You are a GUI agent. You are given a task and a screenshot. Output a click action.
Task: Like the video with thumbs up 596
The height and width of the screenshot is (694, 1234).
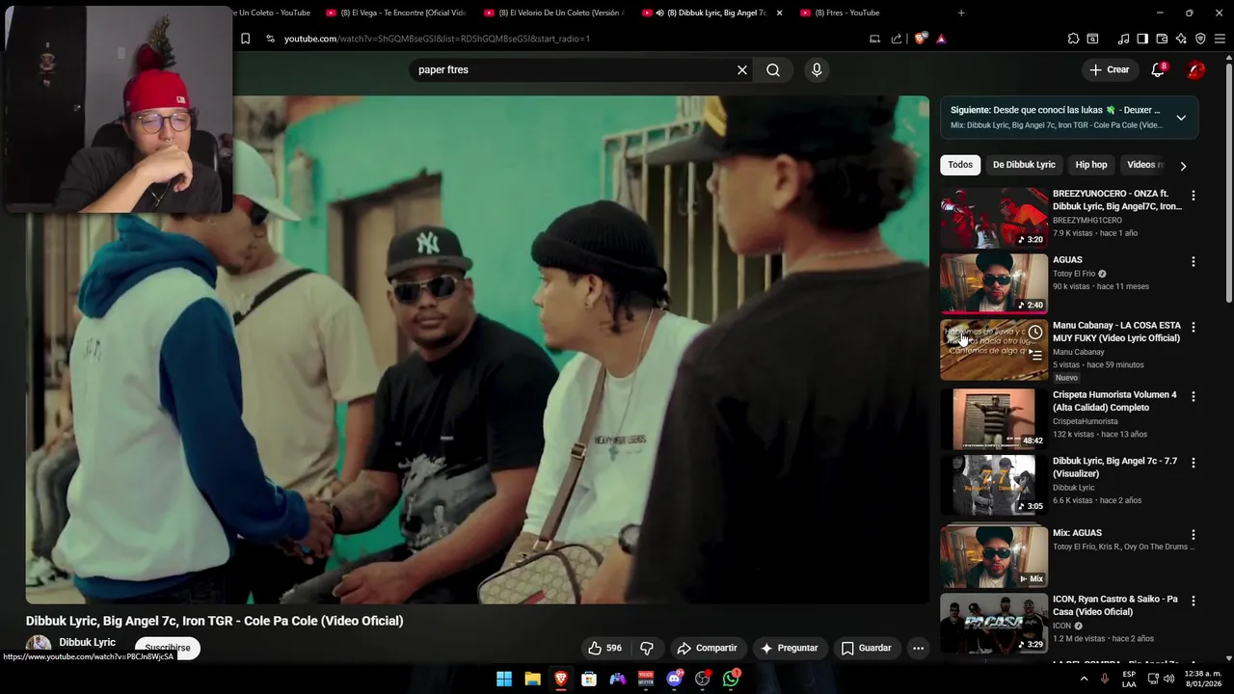tap(604, 648)
